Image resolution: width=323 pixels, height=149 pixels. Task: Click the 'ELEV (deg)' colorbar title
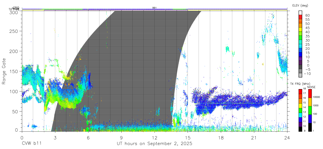point(300,5)
